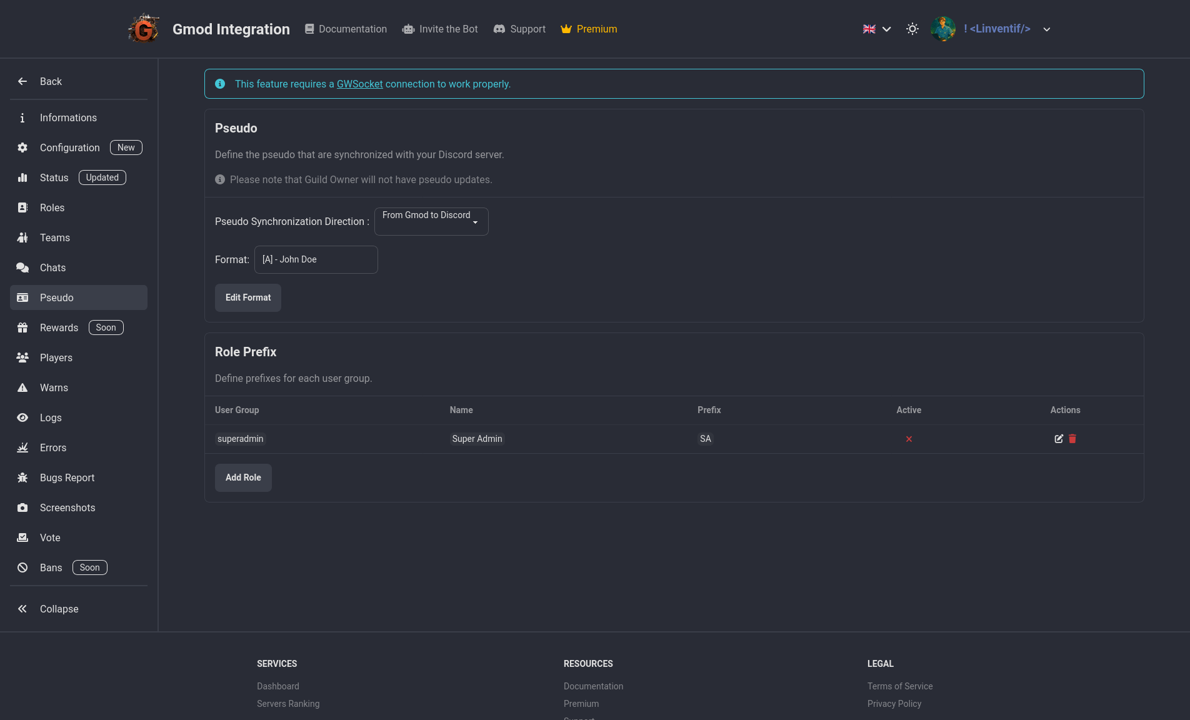This screenshot has height=720, width=1190.
Task: Click the Format input field
Action: (316, 259)
